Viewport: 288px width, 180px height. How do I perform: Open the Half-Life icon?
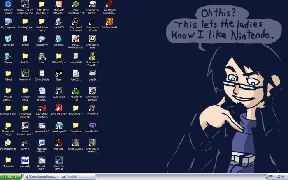pos(59,143)
